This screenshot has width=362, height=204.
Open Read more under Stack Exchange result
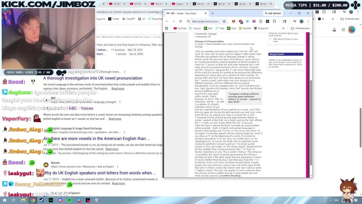click(x=112, y=149)
